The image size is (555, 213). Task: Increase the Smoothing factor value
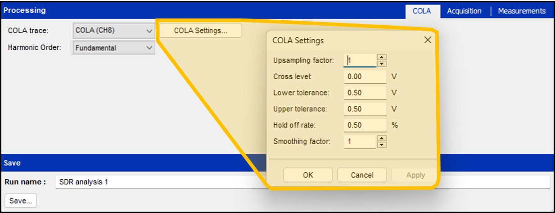click(382, 138)
